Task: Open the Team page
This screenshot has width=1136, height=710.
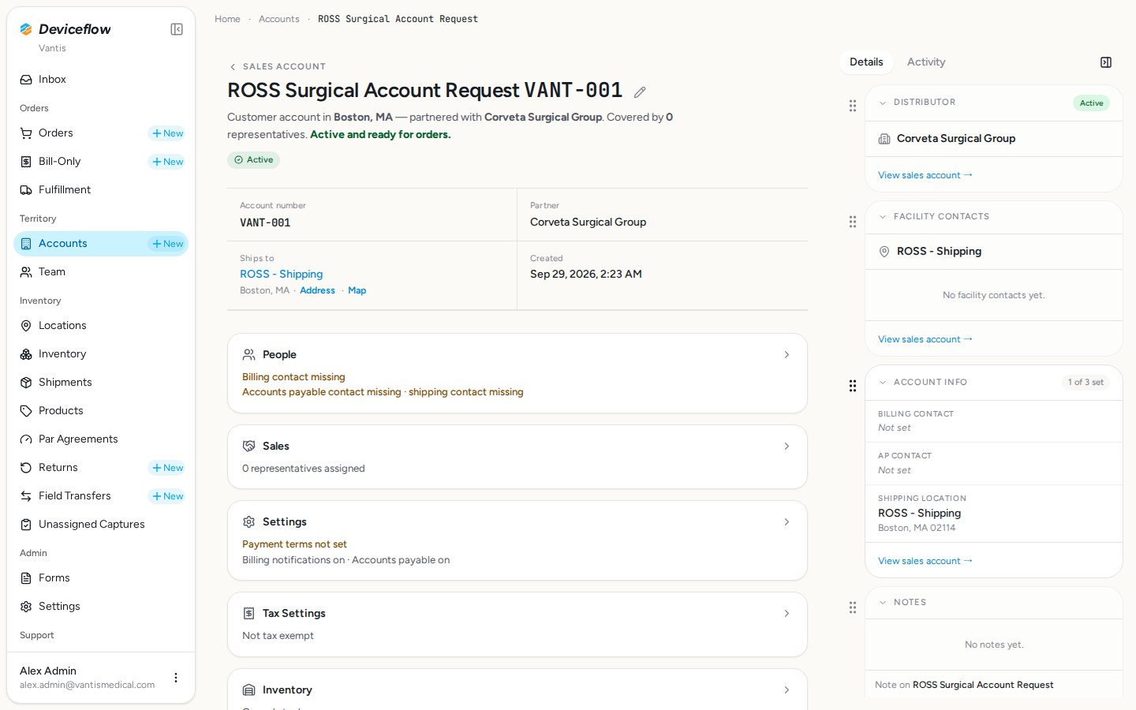Action: point(101,272)
